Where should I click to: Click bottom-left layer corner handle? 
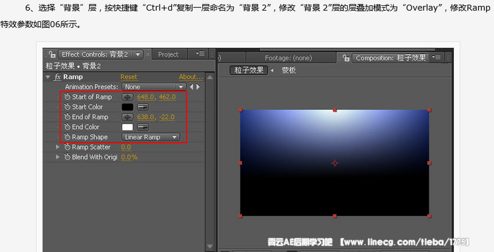coord(240,216)
